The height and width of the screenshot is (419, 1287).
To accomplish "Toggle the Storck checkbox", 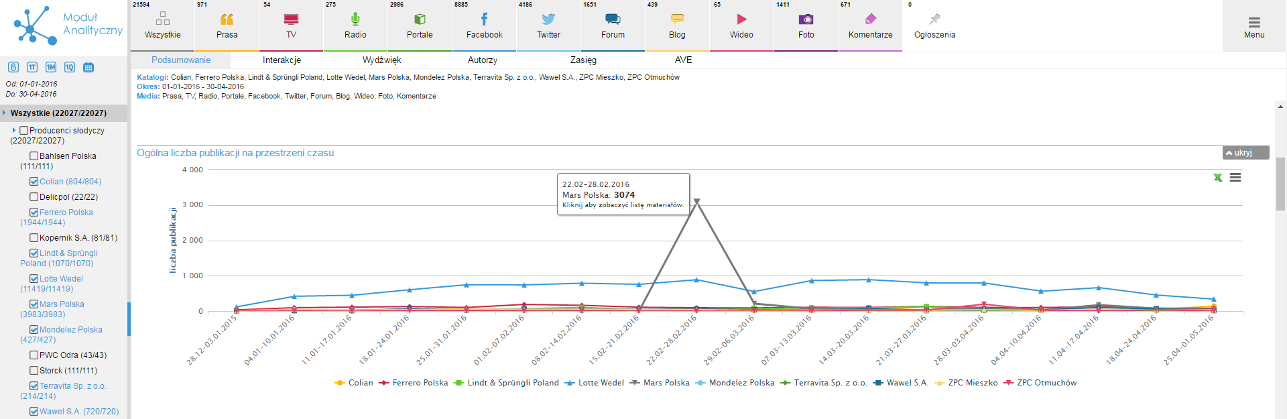I will (34, 371).
